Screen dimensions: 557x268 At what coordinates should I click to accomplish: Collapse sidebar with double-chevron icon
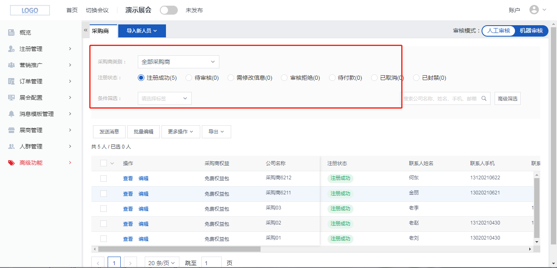[x=86, y=30]
